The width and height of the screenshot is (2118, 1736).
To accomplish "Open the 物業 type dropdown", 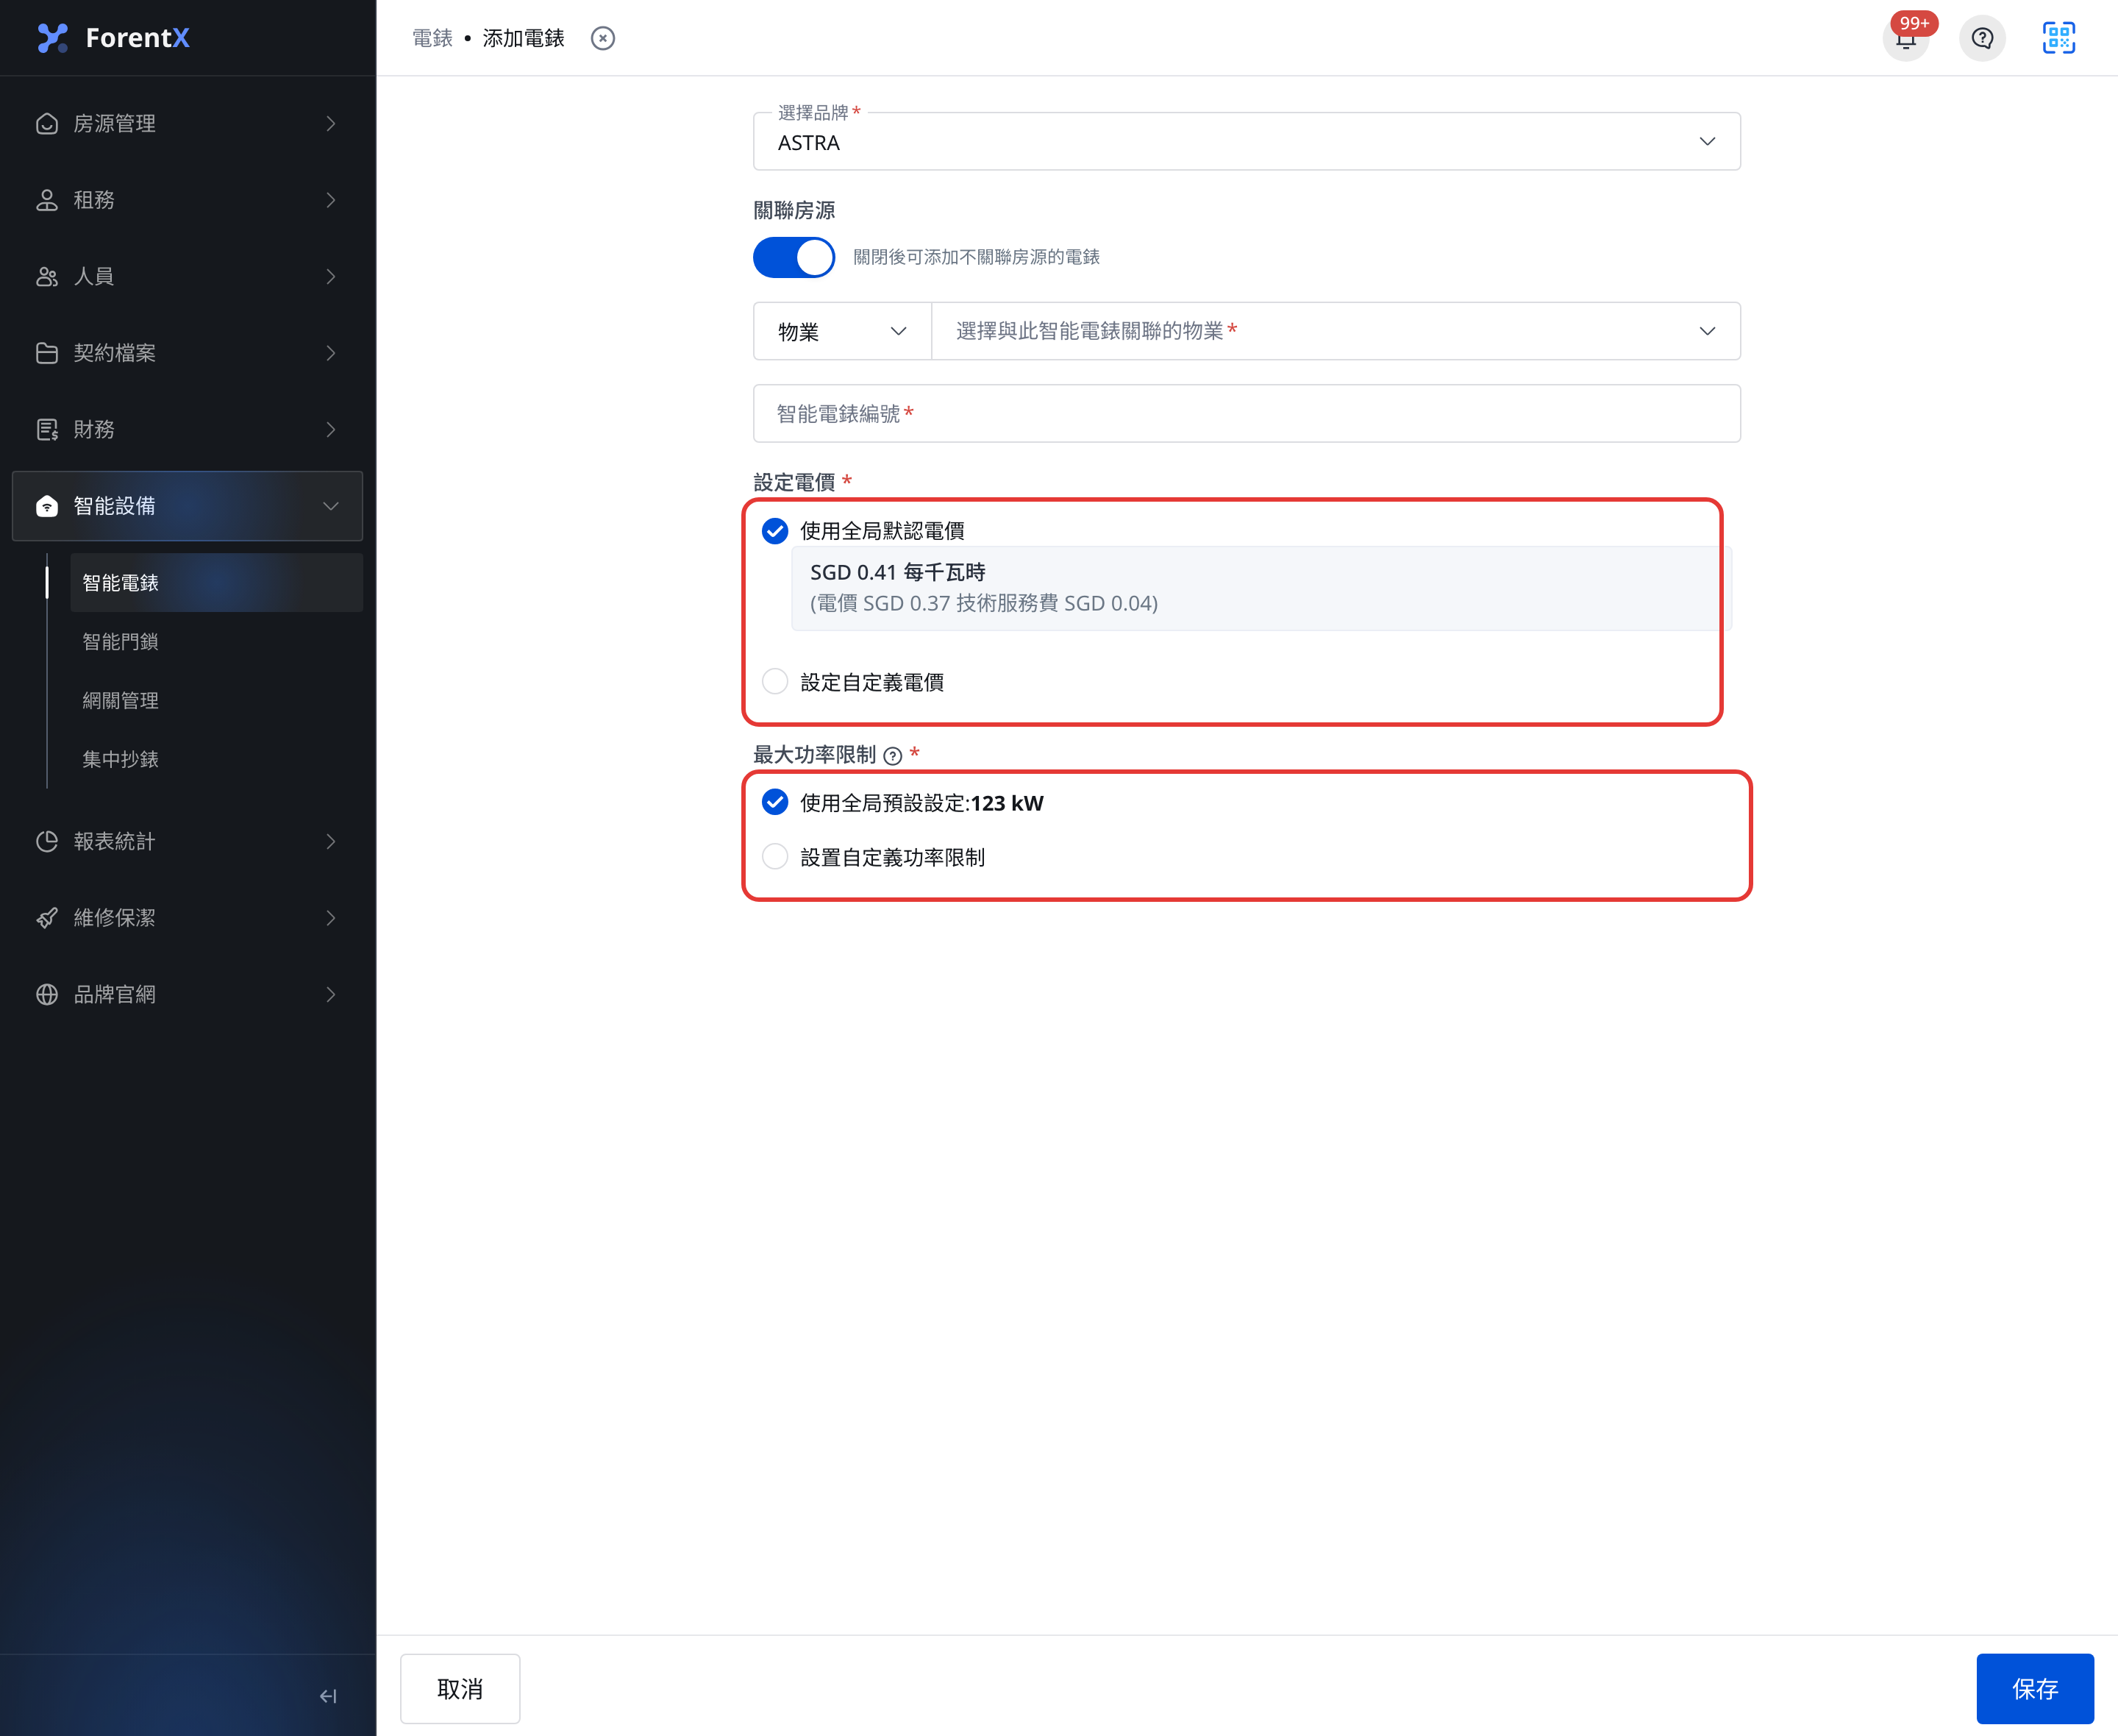I will coord(841,331).
